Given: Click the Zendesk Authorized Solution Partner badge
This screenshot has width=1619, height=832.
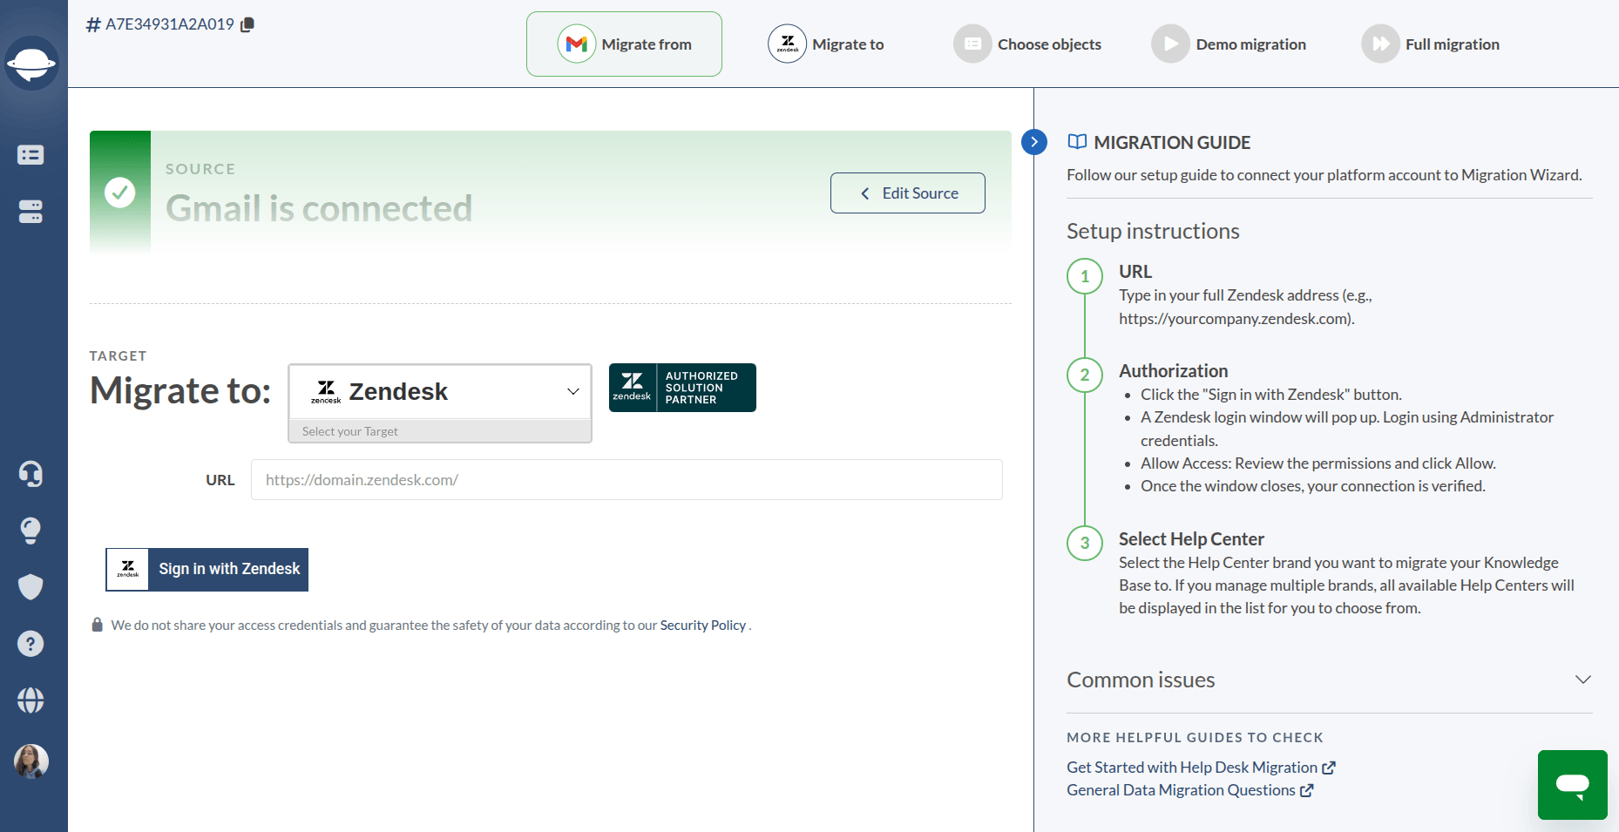Looking at the screenshot, I should pos(682,388).
